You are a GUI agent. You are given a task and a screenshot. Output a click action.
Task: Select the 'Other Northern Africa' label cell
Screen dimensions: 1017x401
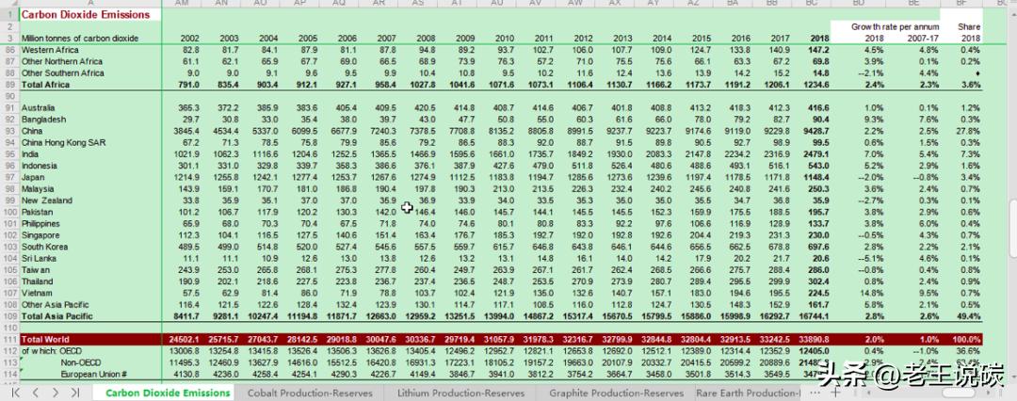[x=90, y=61]
